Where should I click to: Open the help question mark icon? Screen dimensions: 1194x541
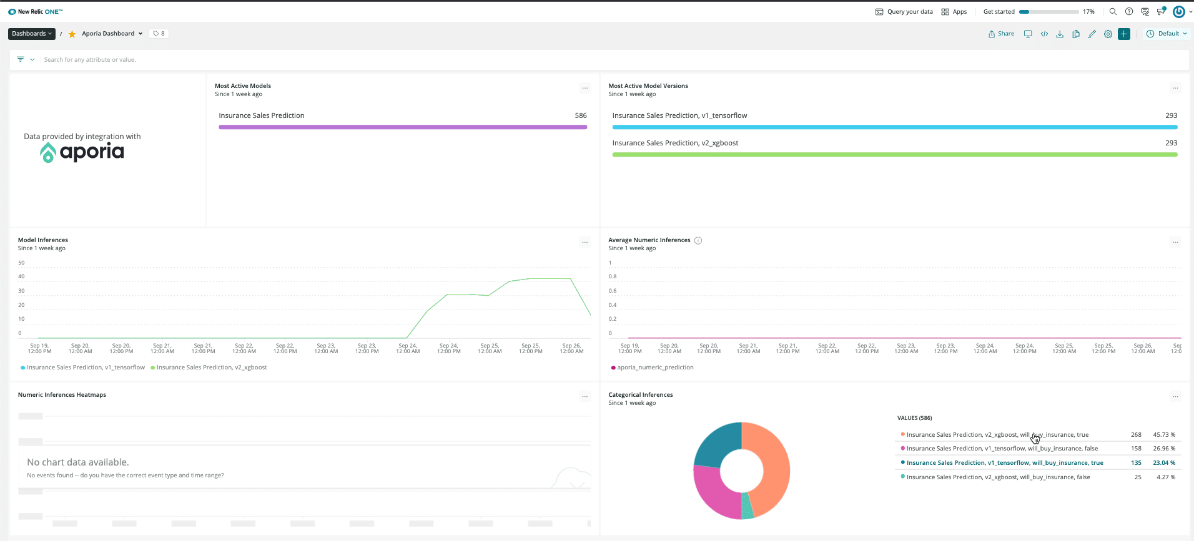pos(1129,12)
